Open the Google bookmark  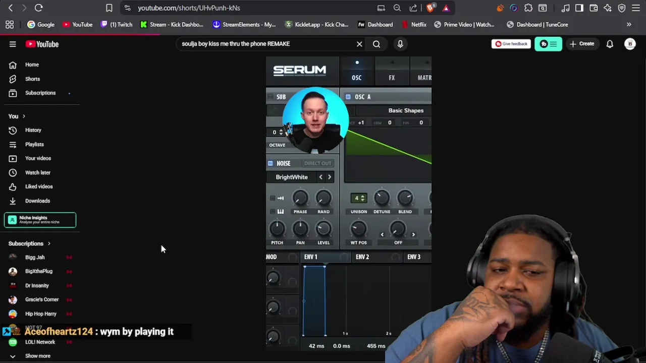pyautogui.click(x=40, y=25)
